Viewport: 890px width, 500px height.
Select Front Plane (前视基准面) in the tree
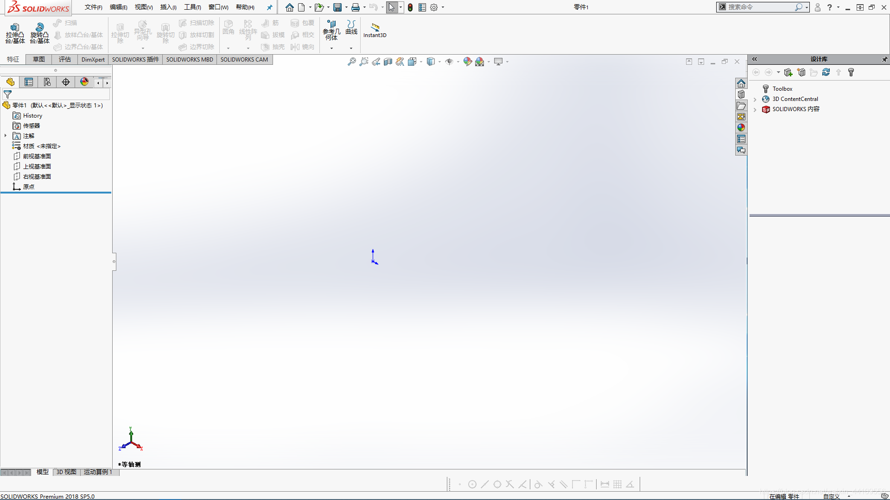pos(37,156)
